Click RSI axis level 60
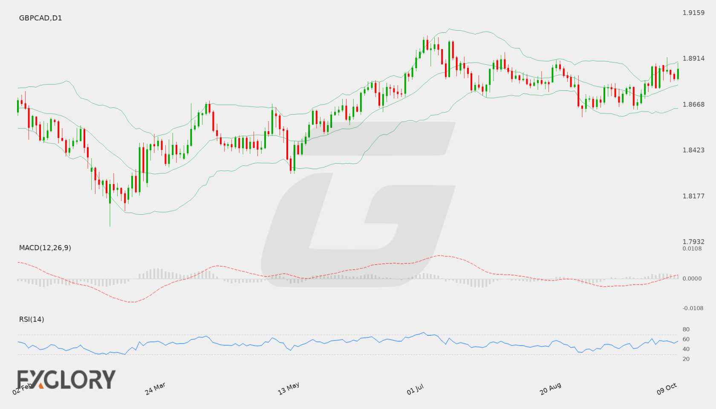Image resolution: width=716 pixels, height=409 pixels. click(x=686, y=339)
